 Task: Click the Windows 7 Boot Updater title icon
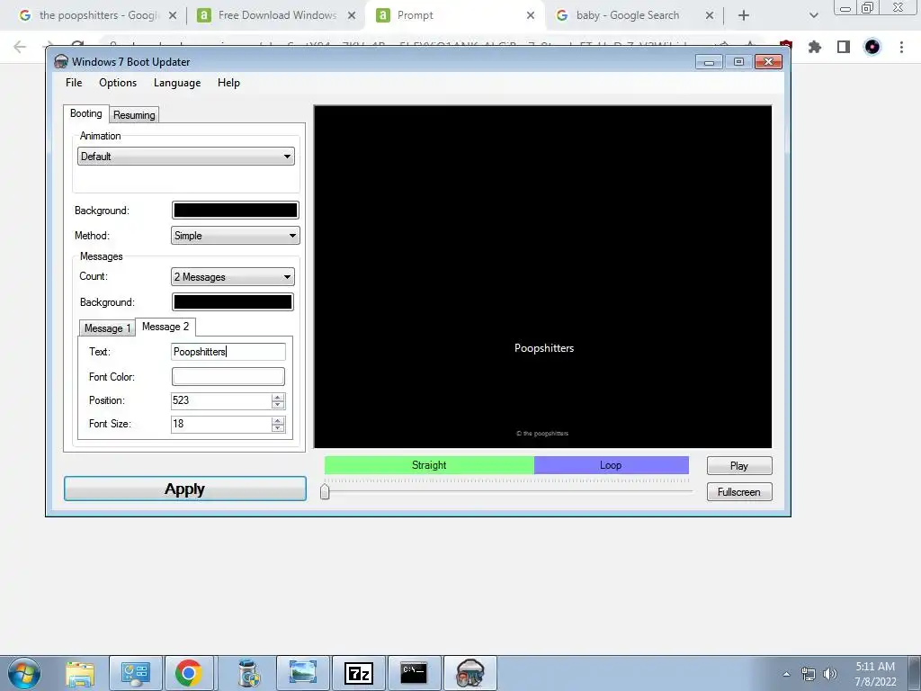pos(60,62)
